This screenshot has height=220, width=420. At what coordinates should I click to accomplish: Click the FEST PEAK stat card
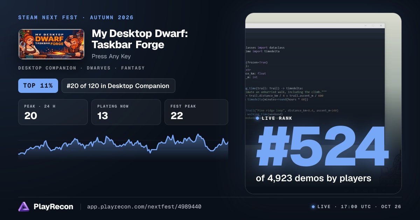[x=196, y=112]
